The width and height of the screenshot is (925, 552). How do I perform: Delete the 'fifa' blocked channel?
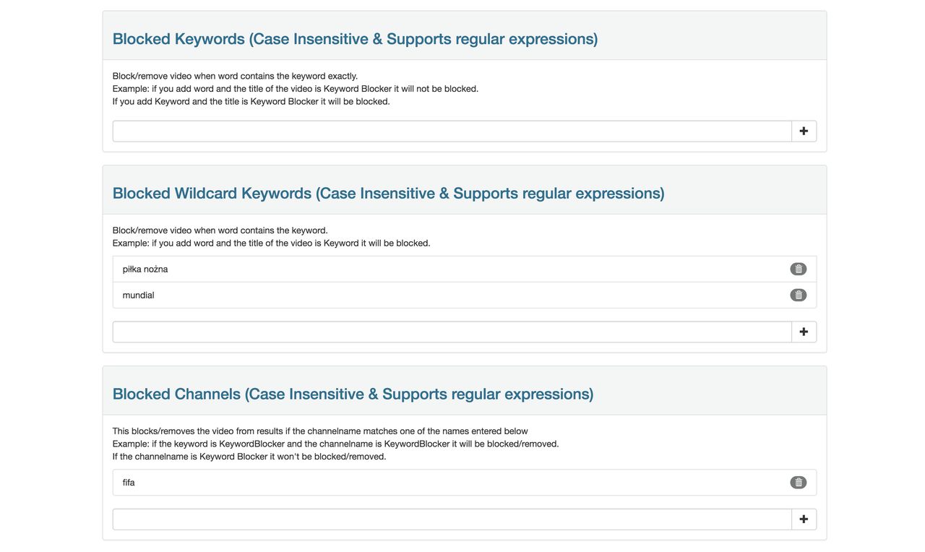click(x=798, y=483)
